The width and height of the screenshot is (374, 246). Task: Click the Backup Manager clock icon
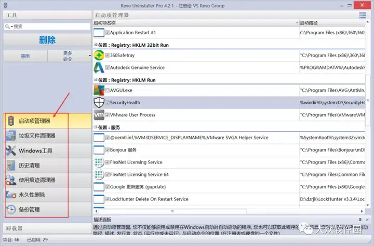point(11,210)
